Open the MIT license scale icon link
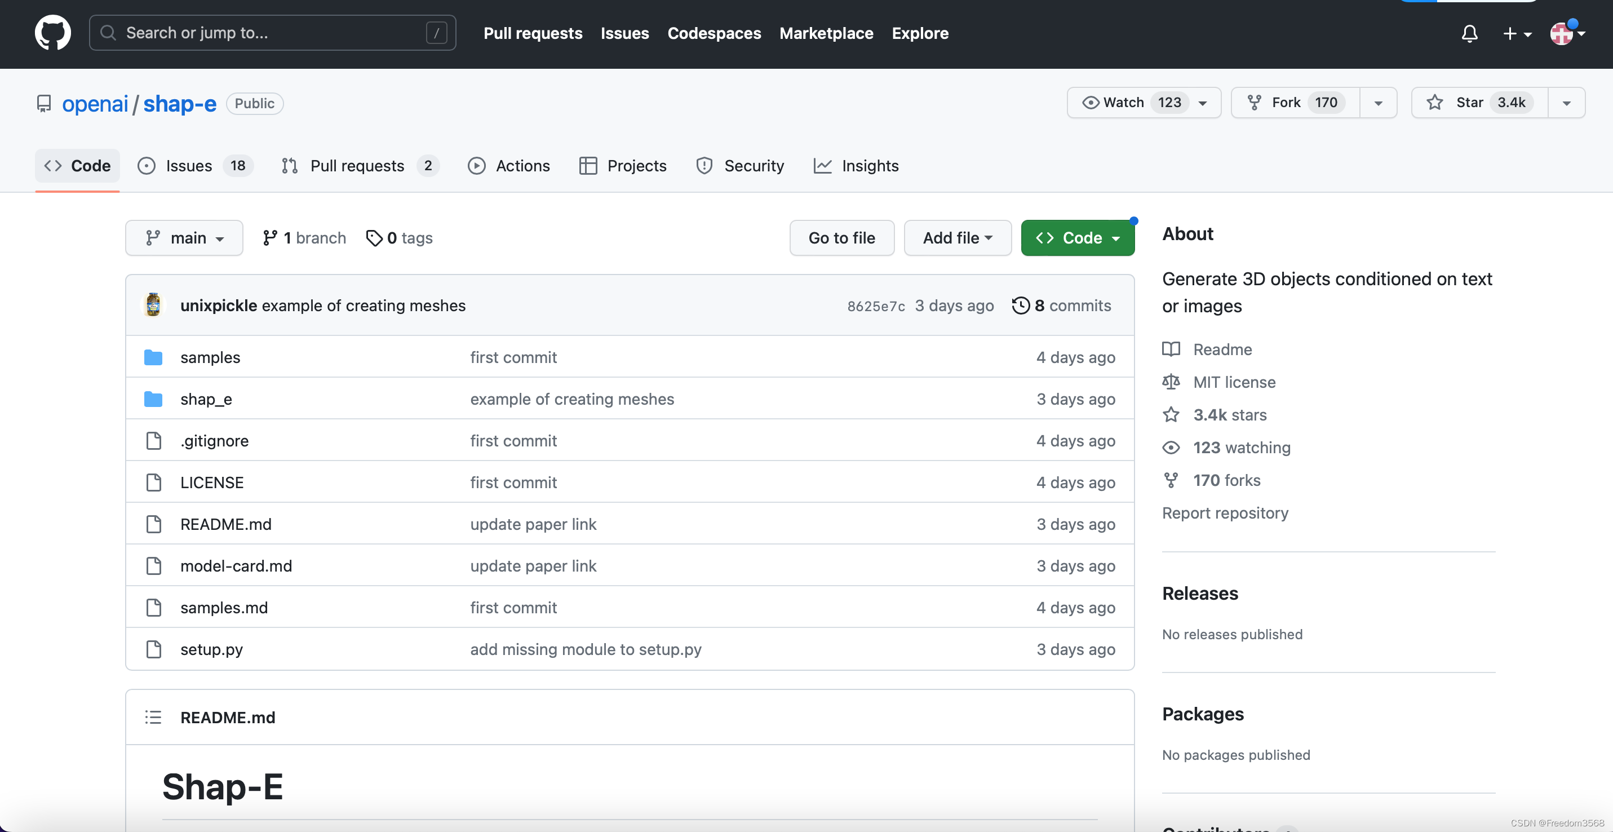 coord(1171,382)
